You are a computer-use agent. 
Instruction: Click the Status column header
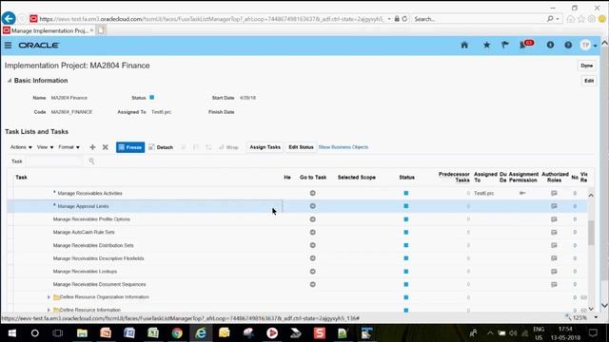coord(406,178)
